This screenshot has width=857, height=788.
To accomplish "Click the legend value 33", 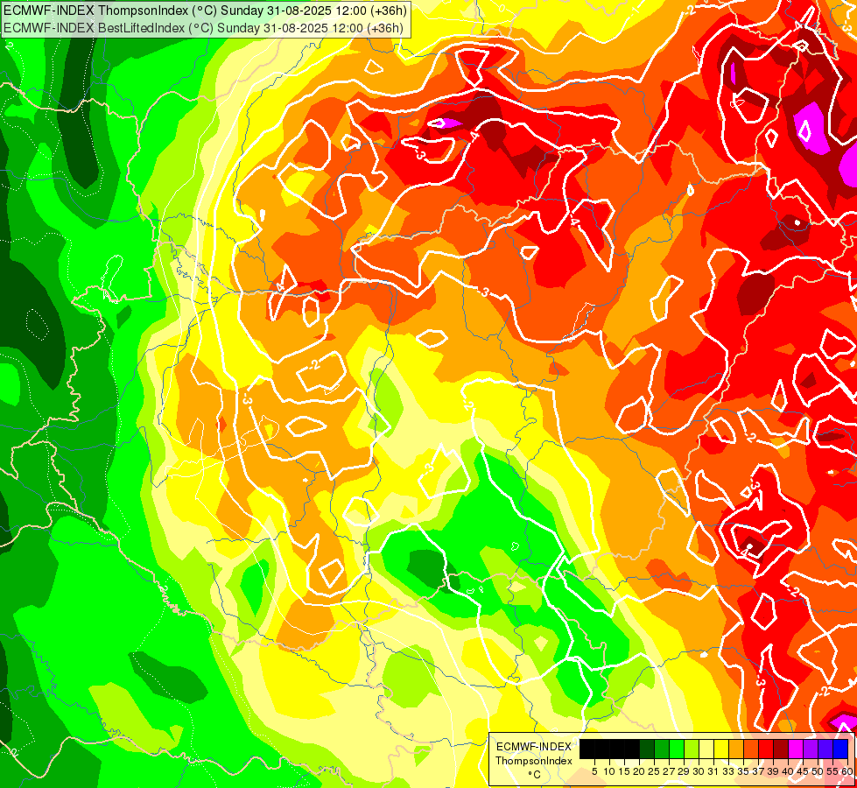I will pos(728,771).
